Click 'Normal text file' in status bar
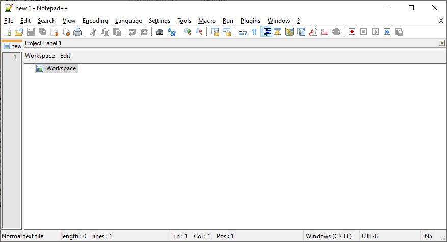 point(22,236)
